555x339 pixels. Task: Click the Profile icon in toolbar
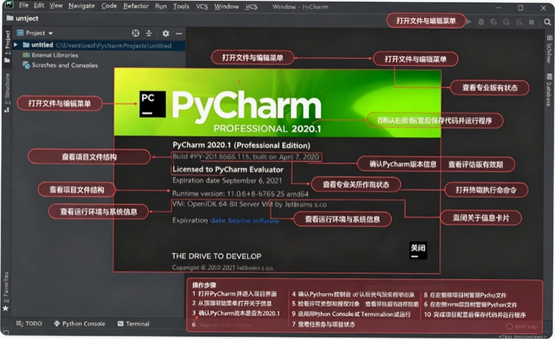[506, 22]
